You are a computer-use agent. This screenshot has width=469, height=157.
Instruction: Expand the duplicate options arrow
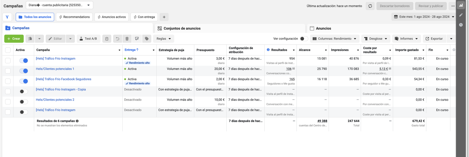coord(39,39)
